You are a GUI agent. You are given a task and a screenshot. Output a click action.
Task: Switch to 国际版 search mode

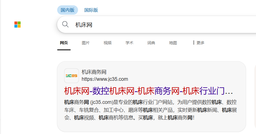point(91,10)
